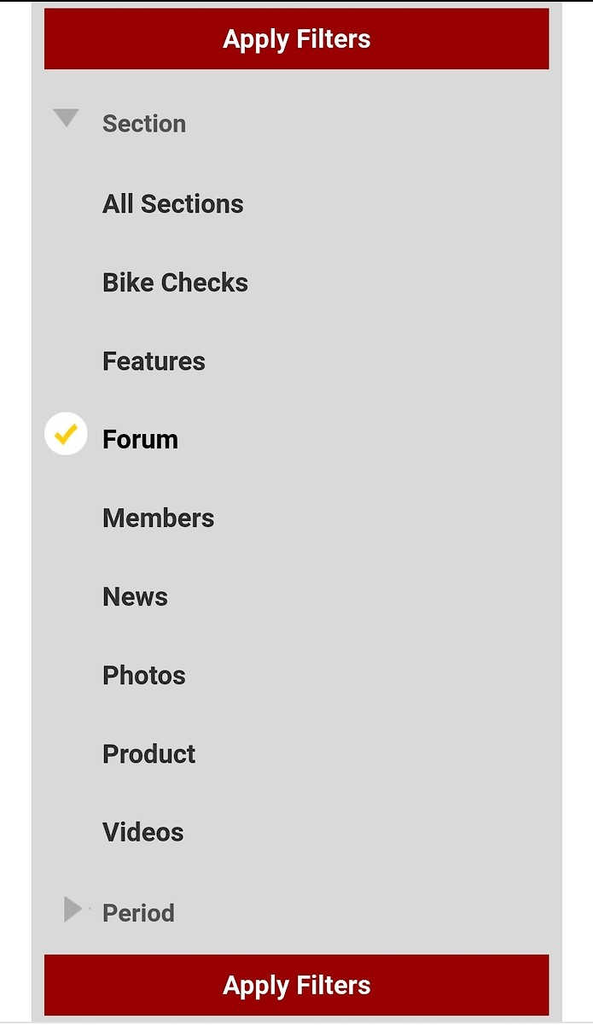Viewport: 593px width, 1025px height.
Task: Click the Section header label
Action: [x=144, y=124]
